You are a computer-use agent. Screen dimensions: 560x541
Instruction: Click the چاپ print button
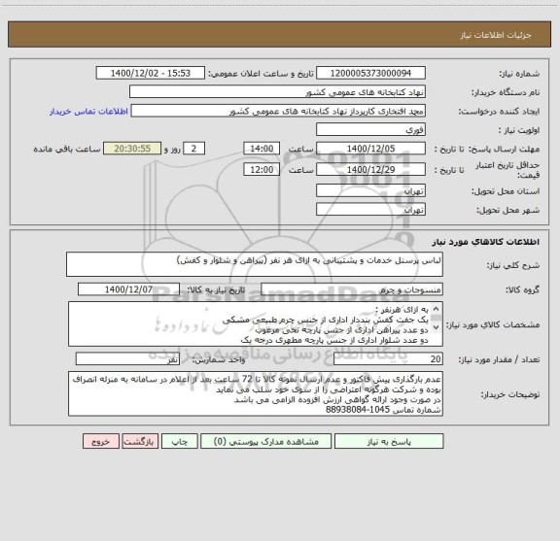tap(179, 441)
